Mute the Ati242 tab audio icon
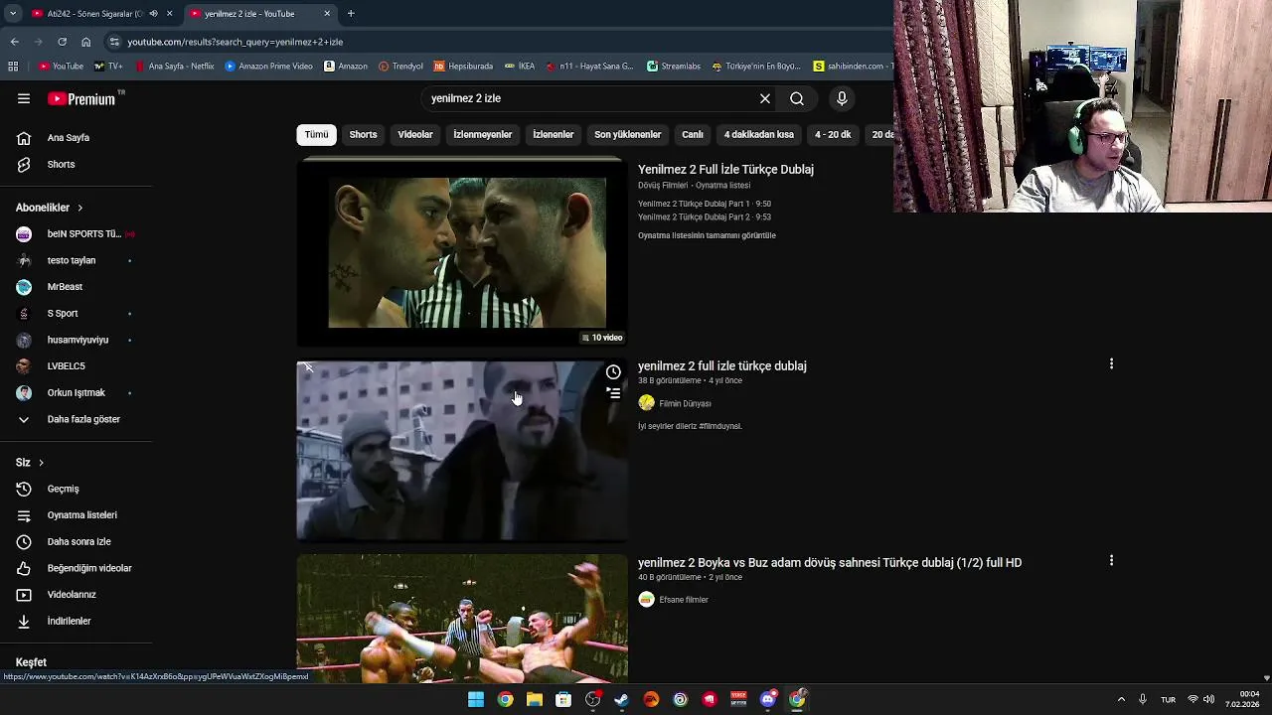Screen dimensions: 1272x715 pos(153,14)
